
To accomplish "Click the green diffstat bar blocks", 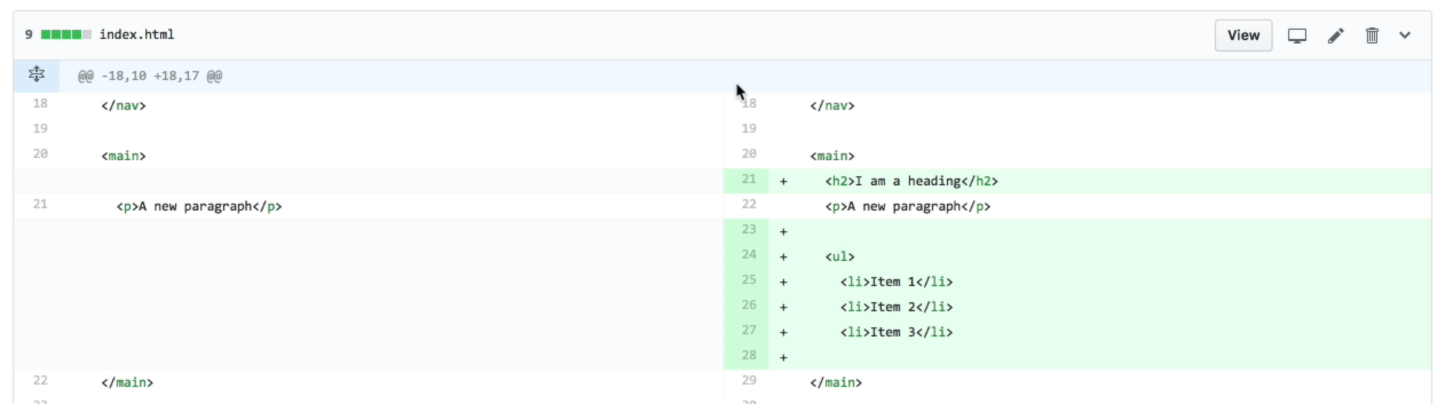I will 66,35.
